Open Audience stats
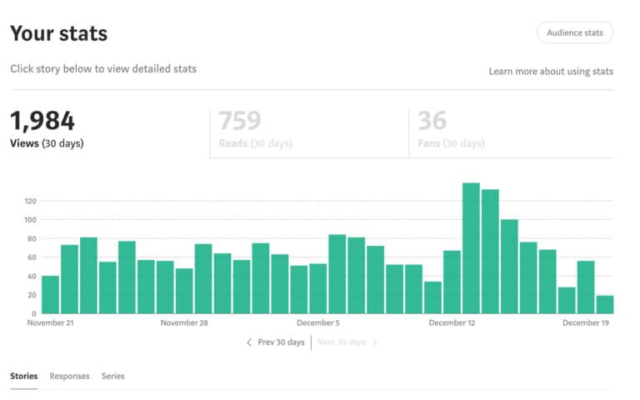Viewport: 640px width, 400px height. click(x=575, y=33)
